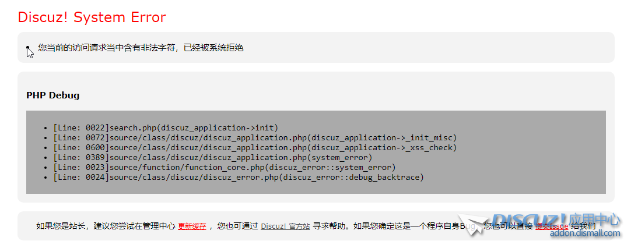Click the Line 0600 _xss_check trace entry
This screenshot has height=248, width=631.
click(x=254, y=147)
